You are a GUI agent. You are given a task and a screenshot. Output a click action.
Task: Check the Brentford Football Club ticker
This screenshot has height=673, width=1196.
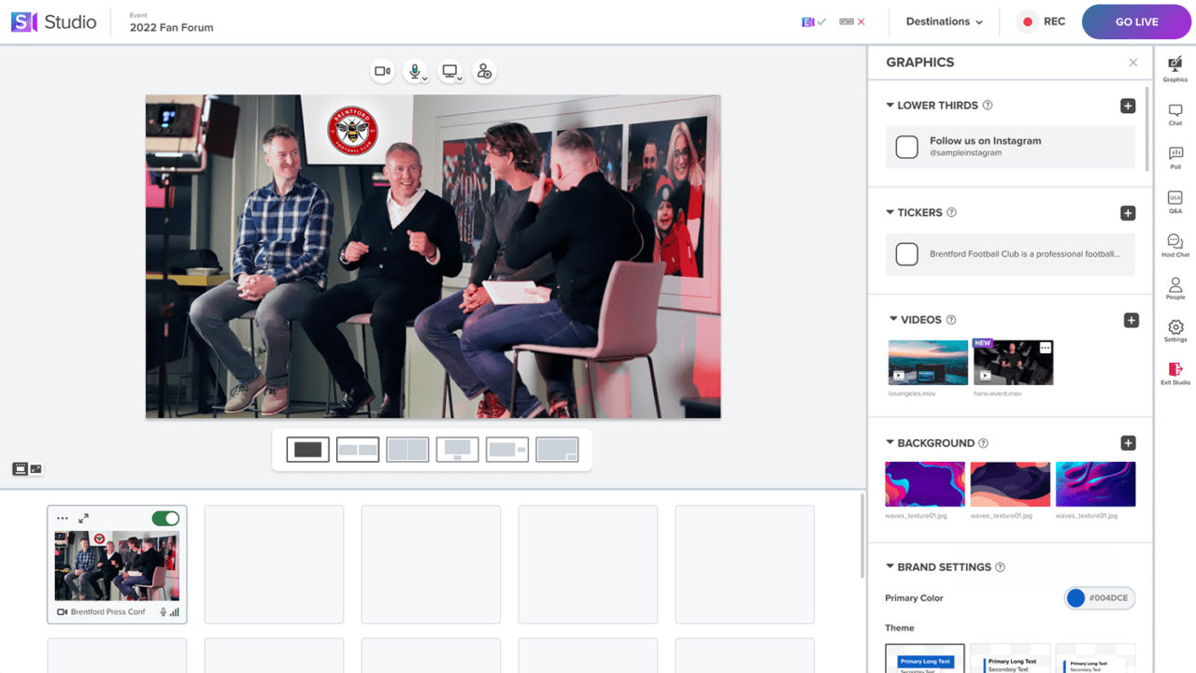(906, 254)
